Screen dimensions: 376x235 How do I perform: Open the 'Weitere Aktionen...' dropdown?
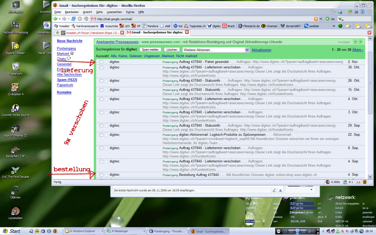[216, 50]
